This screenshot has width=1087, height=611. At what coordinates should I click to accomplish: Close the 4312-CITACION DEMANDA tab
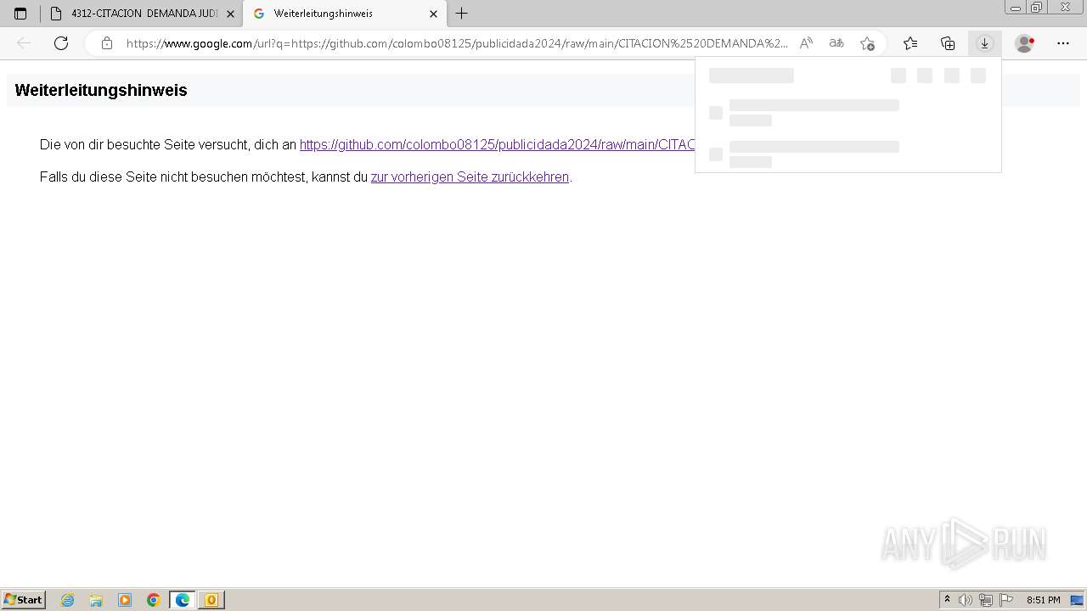point(230,14)
